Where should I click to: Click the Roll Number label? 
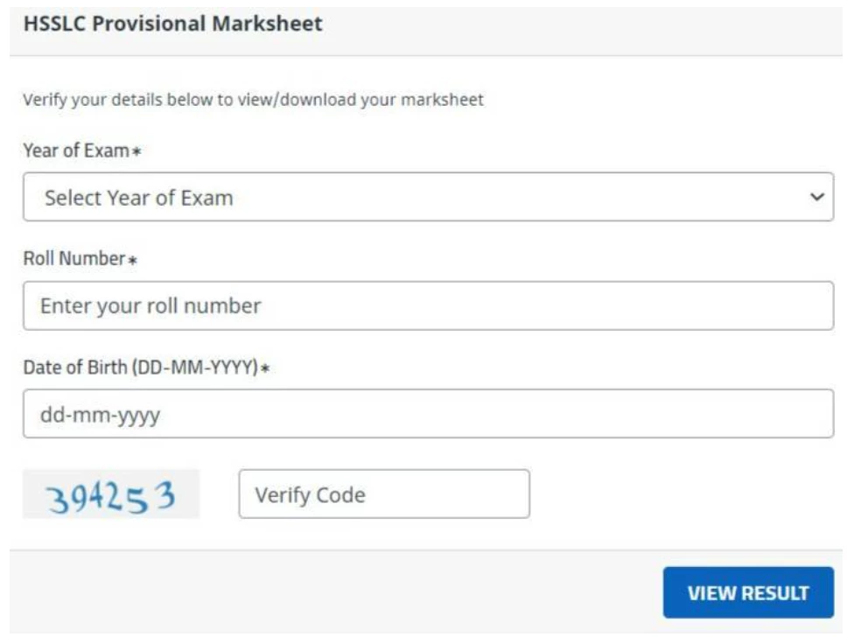(x=74, y=259)
